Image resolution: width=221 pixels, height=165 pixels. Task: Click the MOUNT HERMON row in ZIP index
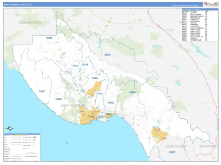point(200,28)
